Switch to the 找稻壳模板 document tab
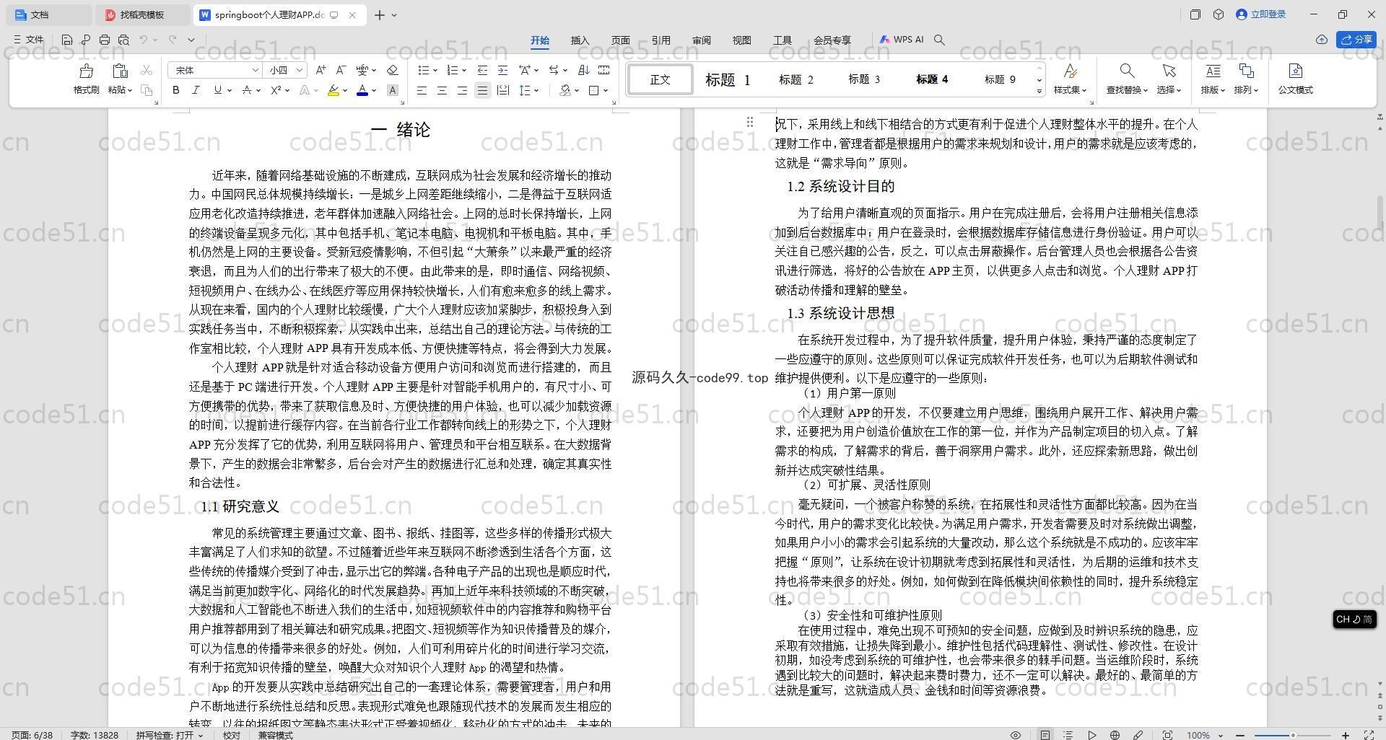The image size is (1386, 740). pos(143,14)
